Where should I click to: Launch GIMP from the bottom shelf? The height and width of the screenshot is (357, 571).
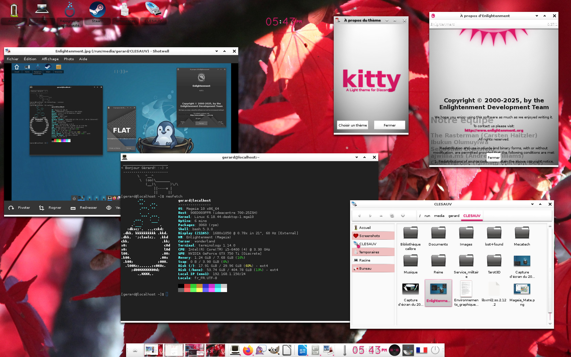[274, 350]
